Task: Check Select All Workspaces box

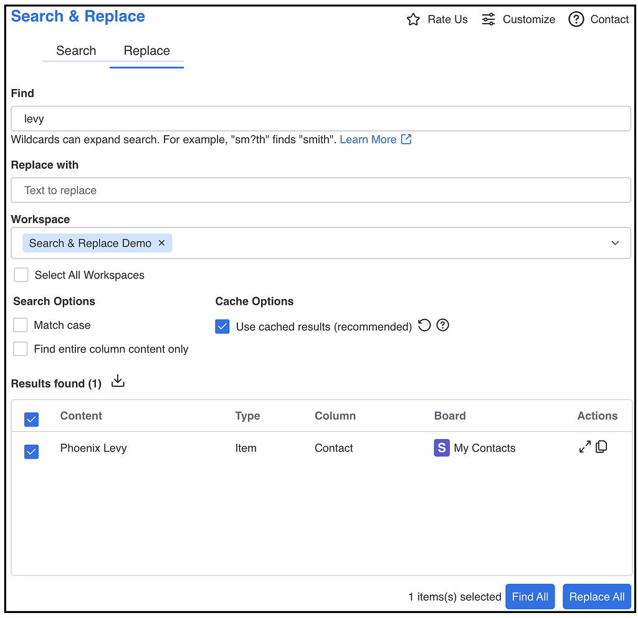Action: point(21,275)
